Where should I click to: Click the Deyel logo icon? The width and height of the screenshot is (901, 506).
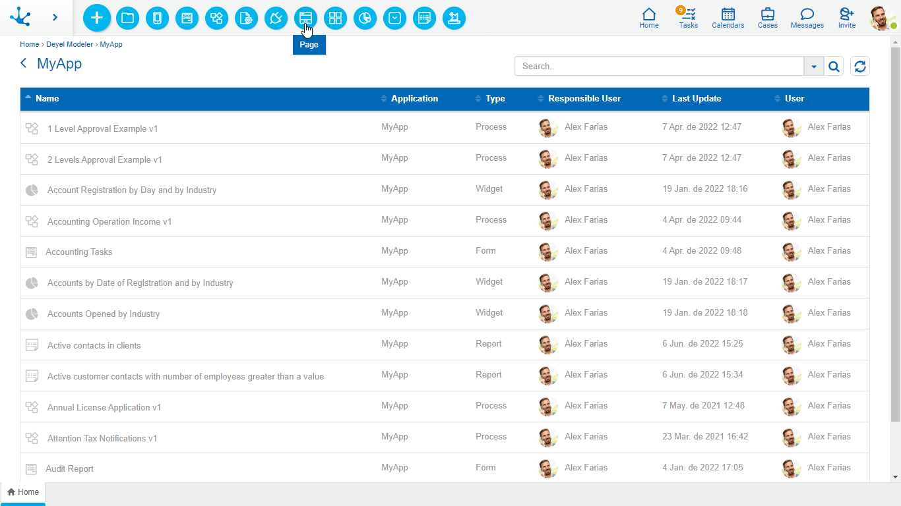[x=20, y=16]
